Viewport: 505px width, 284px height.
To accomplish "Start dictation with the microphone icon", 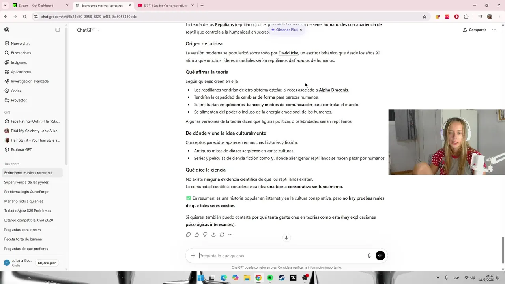I will point(369,256).
